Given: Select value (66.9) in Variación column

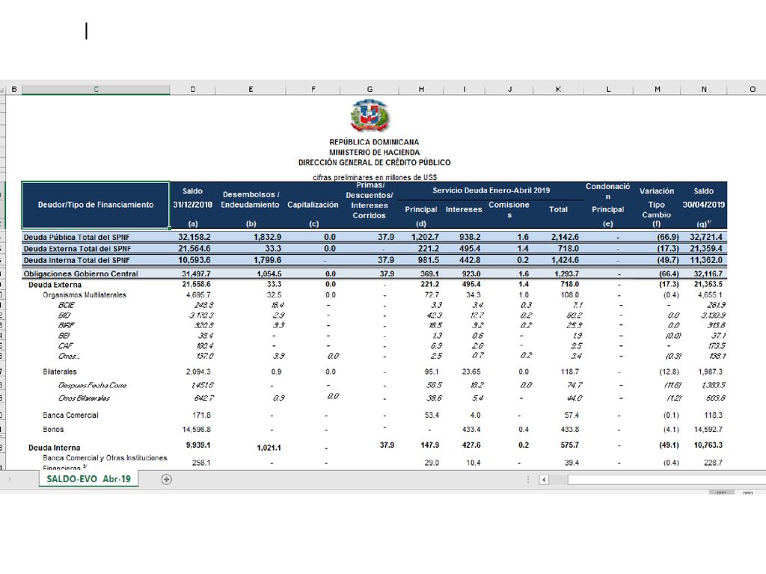Looking at the screenshot, I should (x=668, y=237).
